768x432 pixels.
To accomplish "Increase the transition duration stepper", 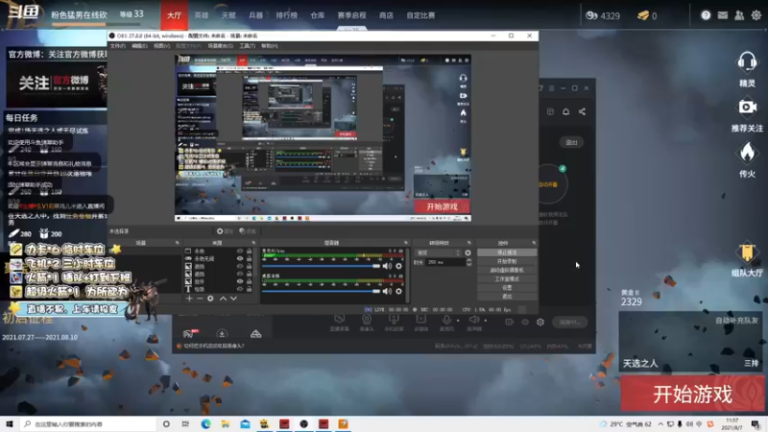I will tap(468, 260).
